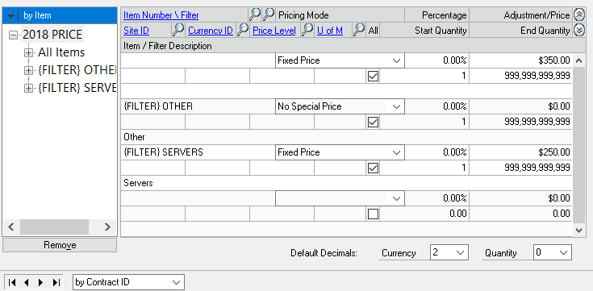Viewport: 593px width, 291px height.
Task: Go to the last record
Action: coord(56,282)
